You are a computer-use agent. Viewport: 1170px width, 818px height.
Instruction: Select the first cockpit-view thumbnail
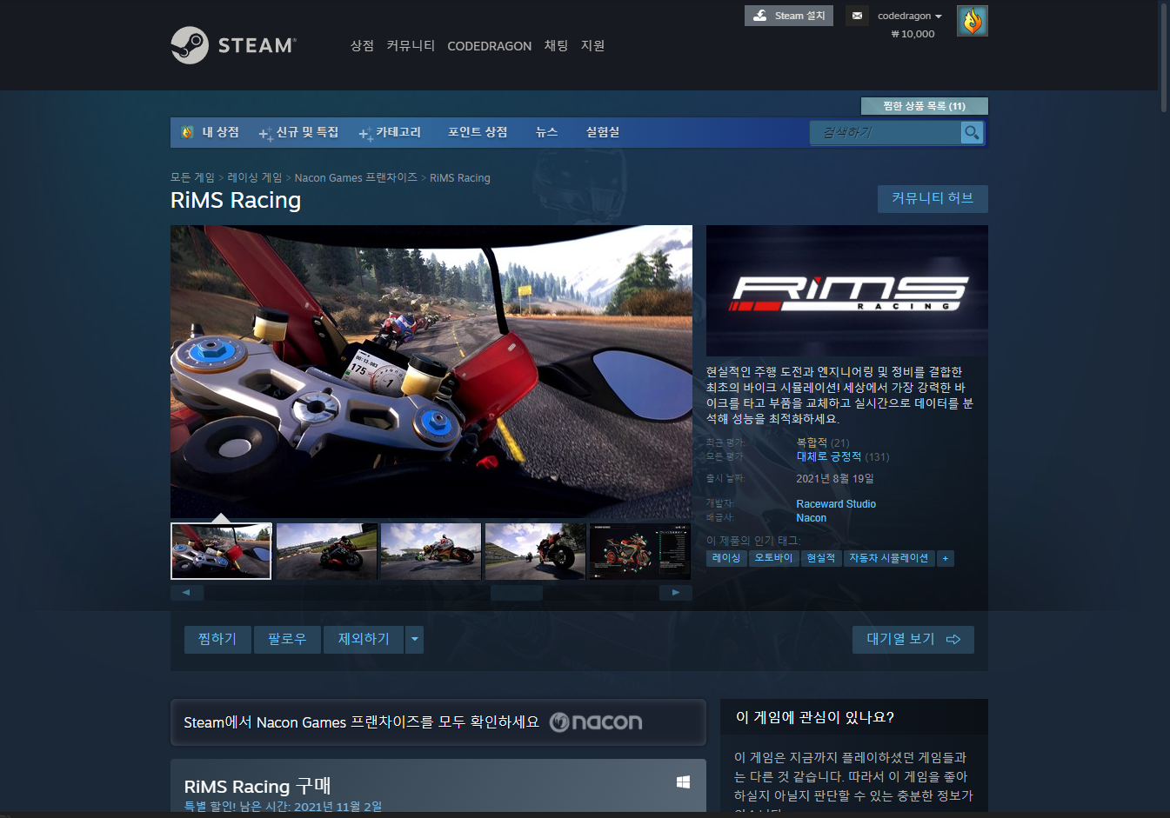tap(221, 551)
